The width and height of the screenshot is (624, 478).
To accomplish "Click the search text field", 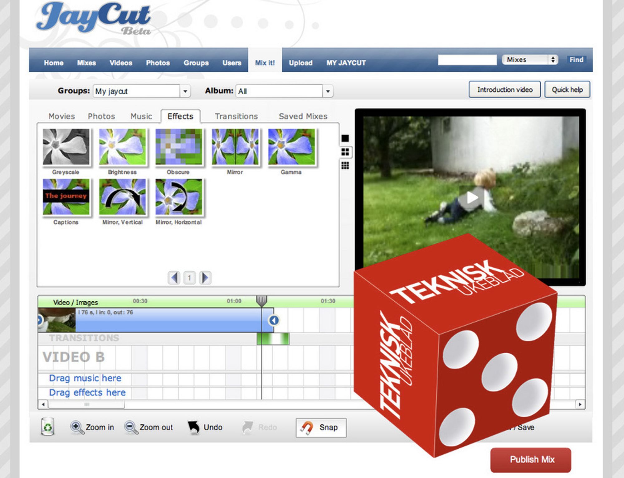I will pos(467,60).
